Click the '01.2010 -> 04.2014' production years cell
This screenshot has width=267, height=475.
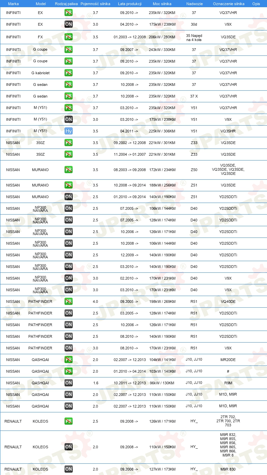pyautogui.click(x=130, y=371)
